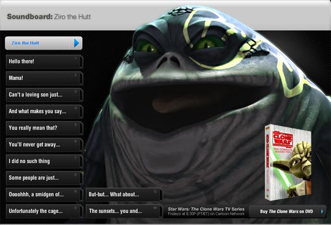331x225 pixels.
Task: Open the Ziro the Hutt character dropdown arrow
Action: 76,43
